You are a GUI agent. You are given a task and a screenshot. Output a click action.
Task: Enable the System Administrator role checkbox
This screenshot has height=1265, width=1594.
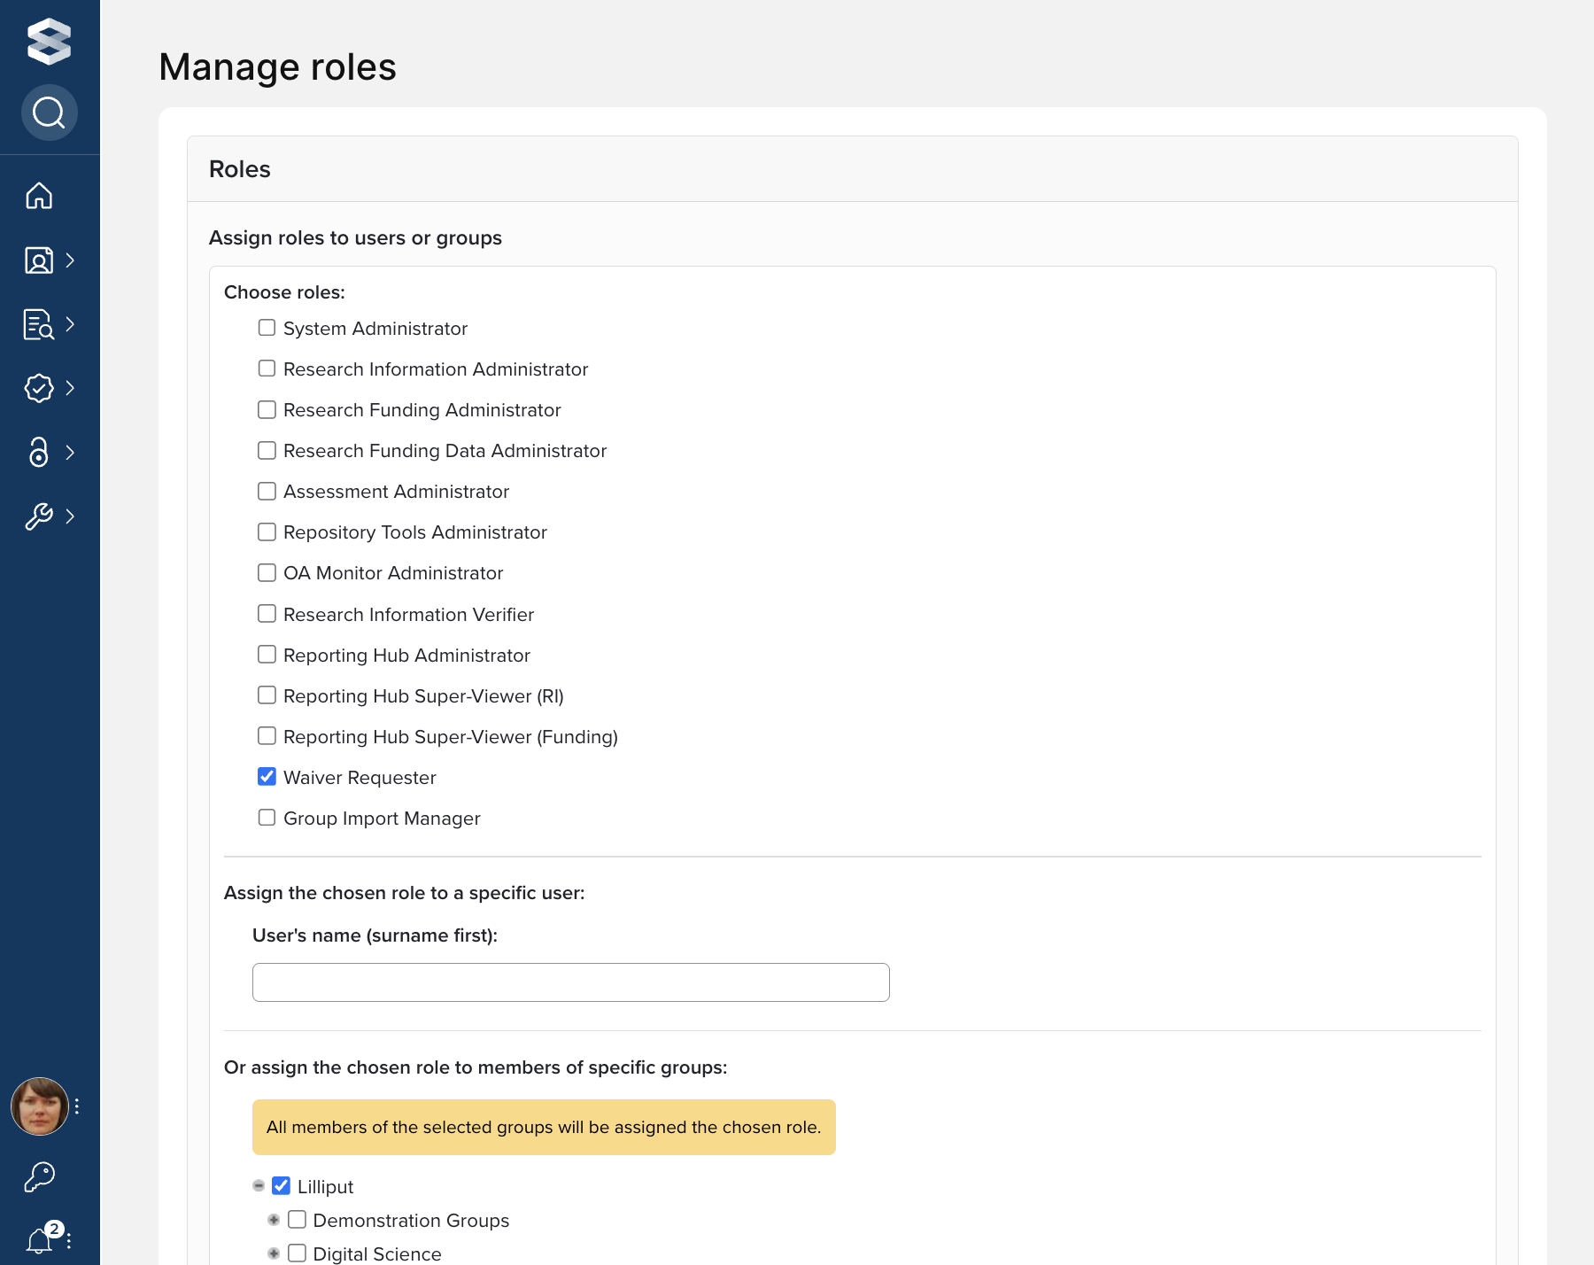tap(267, 328)
